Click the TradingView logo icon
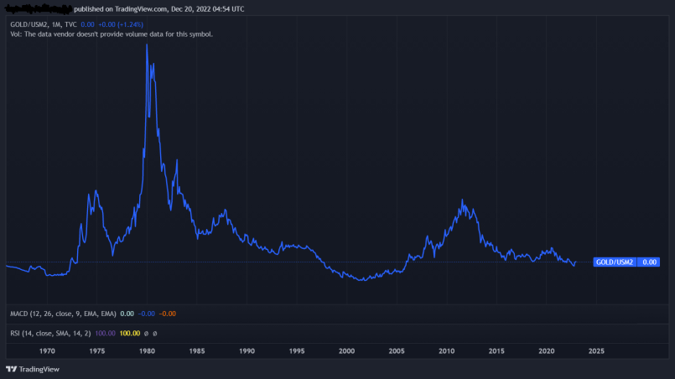675x379 pixels. point(11,369)
